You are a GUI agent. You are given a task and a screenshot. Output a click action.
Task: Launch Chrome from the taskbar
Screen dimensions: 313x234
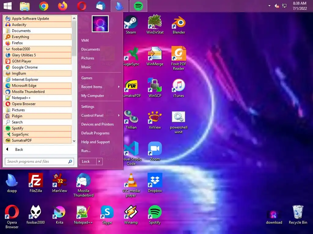[44, 6]
